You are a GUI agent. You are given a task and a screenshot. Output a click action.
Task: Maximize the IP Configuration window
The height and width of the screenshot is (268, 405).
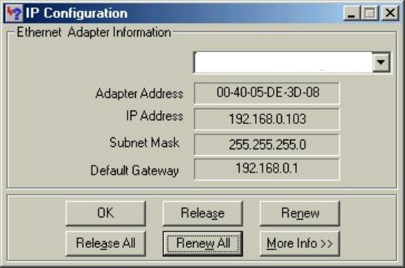[x=369, y=13]
